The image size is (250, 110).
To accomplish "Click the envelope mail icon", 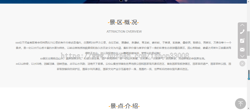I will click(242, 50).
